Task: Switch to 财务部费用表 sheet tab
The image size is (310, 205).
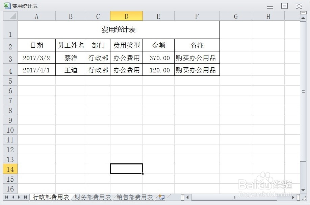Action: (x=93, y=197)
